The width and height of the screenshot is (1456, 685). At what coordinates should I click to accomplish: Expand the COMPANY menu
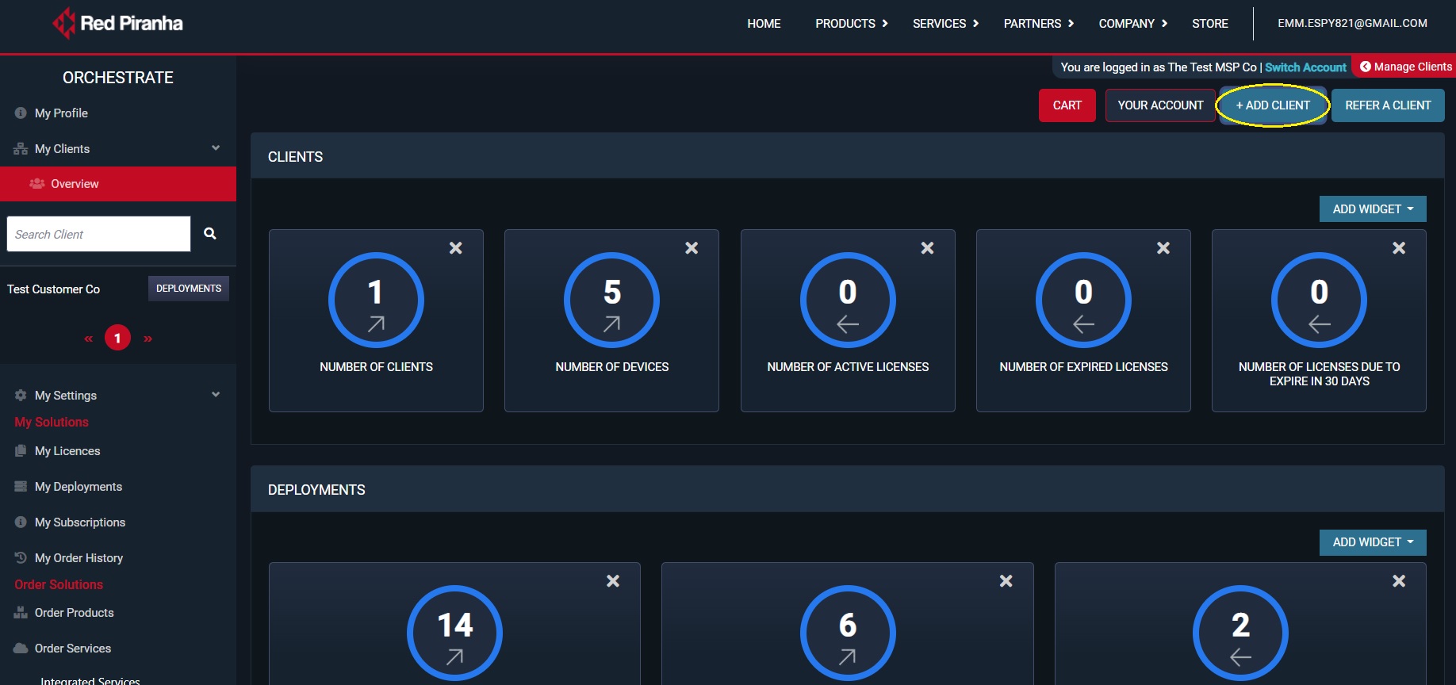click(1133, 24)
